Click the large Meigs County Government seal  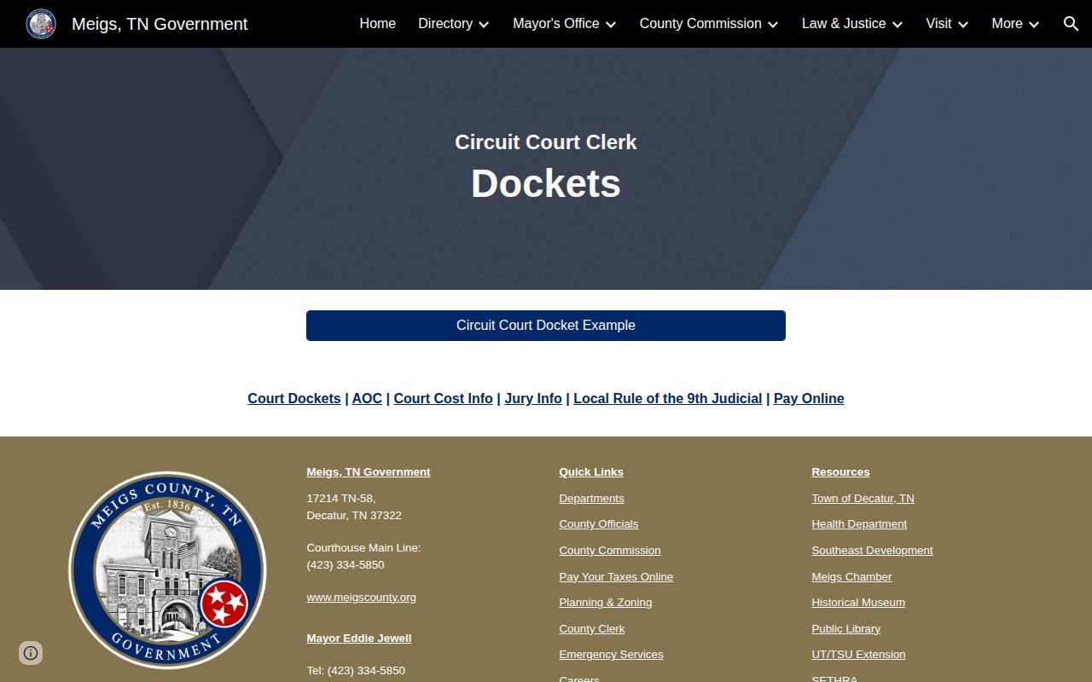pos(167,570)
